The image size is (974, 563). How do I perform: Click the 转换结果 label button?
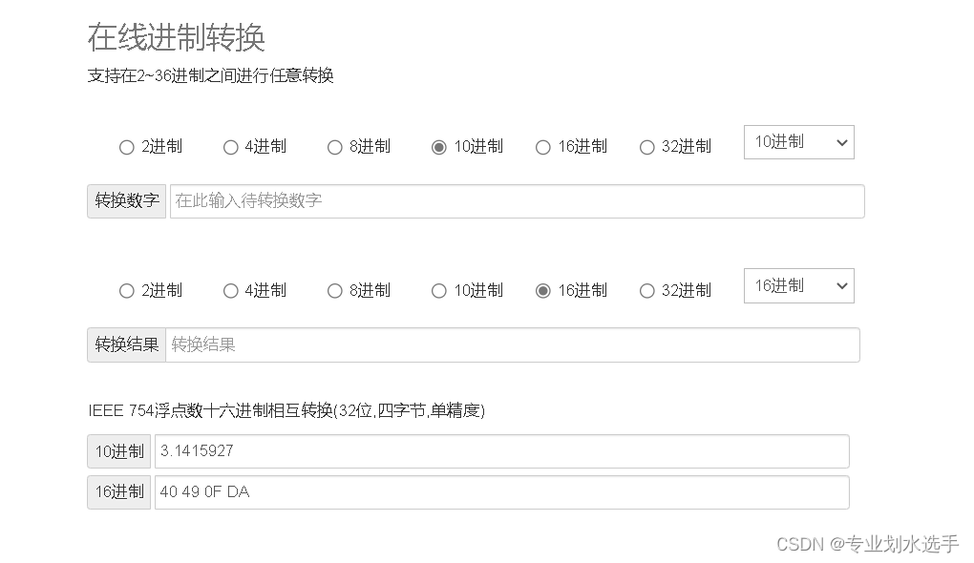tap(127, 345)
